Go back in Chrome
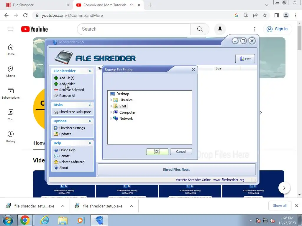The image size is (302, 226). (6, 15)
